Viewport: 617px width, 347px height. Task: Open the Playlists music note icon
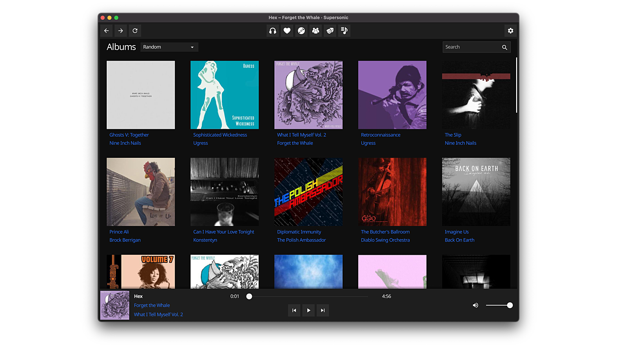tap(344, 31)
